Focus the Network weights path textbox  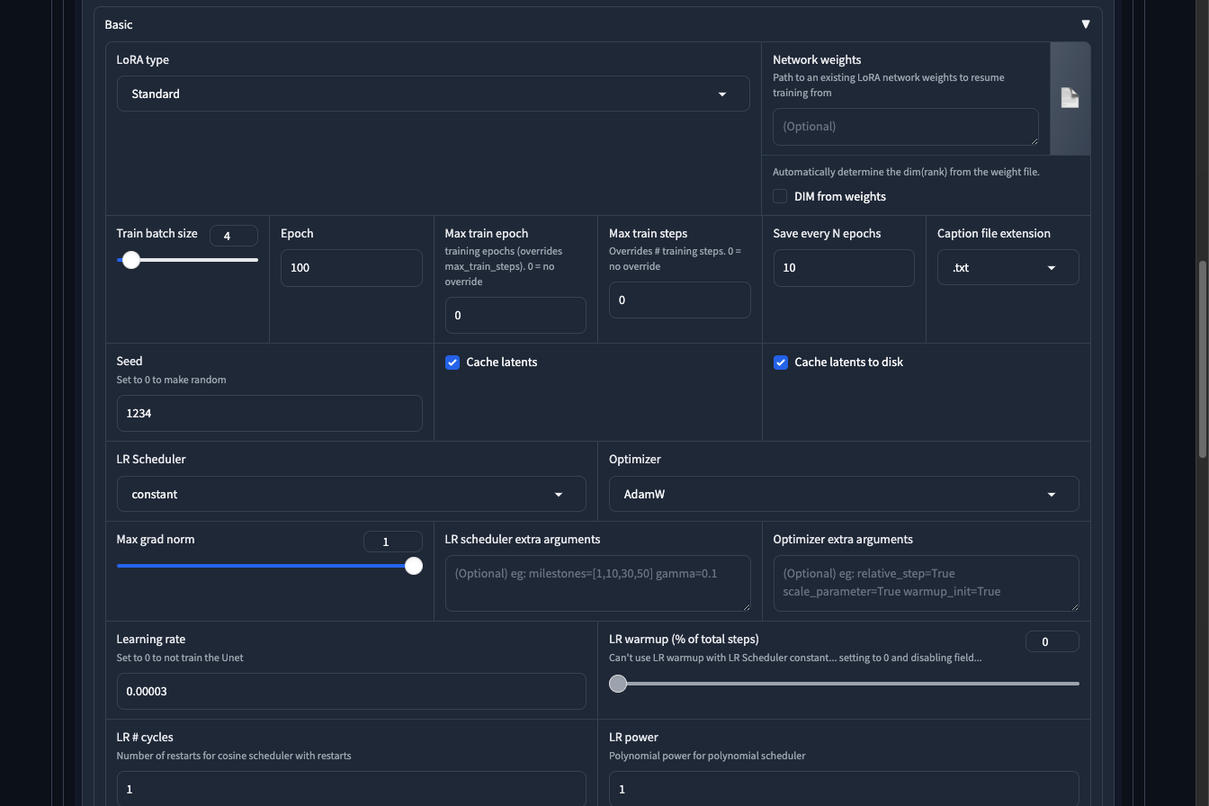[905, 127]
